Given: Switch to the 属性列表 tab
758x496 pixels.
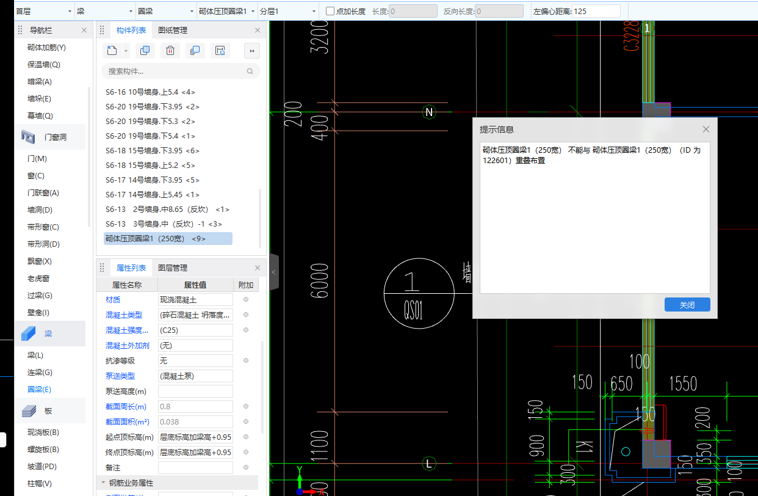Looking at the screenshot, I should [x=131, y=268].
